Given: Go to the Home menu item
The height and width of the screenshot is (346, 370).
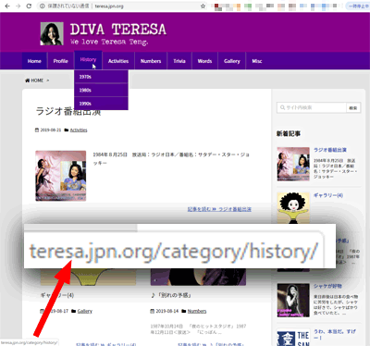Looking at the screenshot, I should tap(34, 61).
